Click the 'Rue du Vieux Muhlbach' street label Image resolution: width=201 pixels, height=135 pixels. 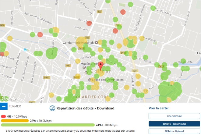coord(38,18)
